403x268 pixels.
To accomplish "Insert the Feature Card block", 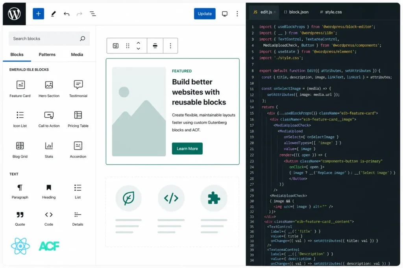I will [20, 89].
